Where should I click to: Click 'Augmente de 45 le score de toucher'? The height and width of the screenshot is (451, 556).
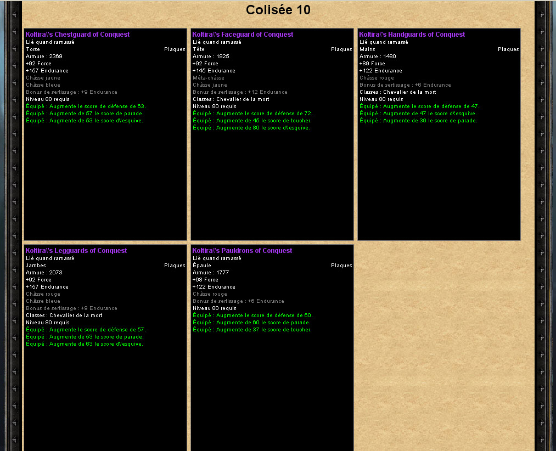(x=252, y=121)
